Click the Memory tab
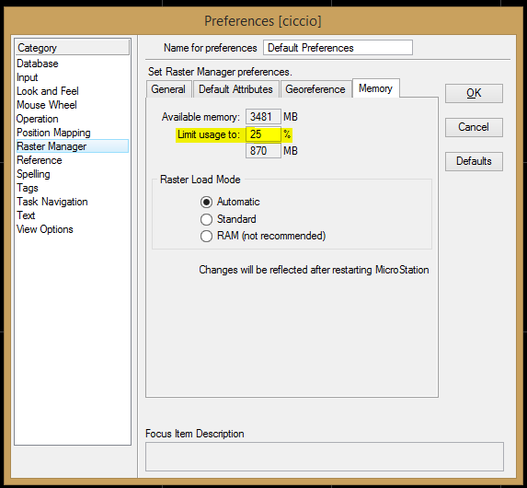Screen dimensions: 527x488 375,88
